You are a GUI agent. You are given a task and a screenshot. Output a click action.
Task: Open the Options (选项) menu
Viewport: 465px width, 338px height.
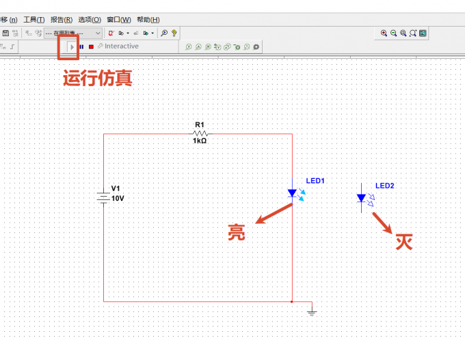90,20
